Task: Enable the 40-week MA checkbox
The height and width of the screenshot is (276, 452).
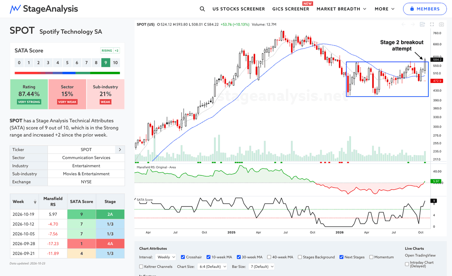Action: point(269,257)
